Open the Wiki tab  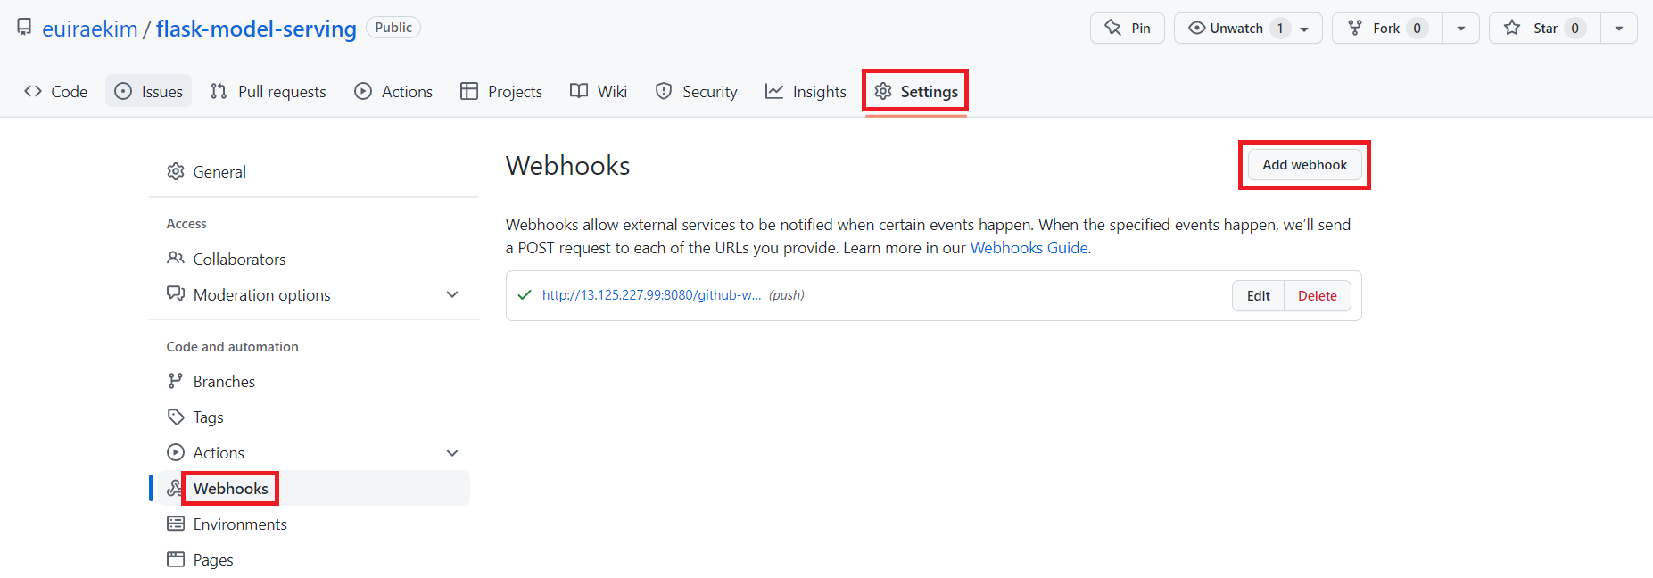599,91
